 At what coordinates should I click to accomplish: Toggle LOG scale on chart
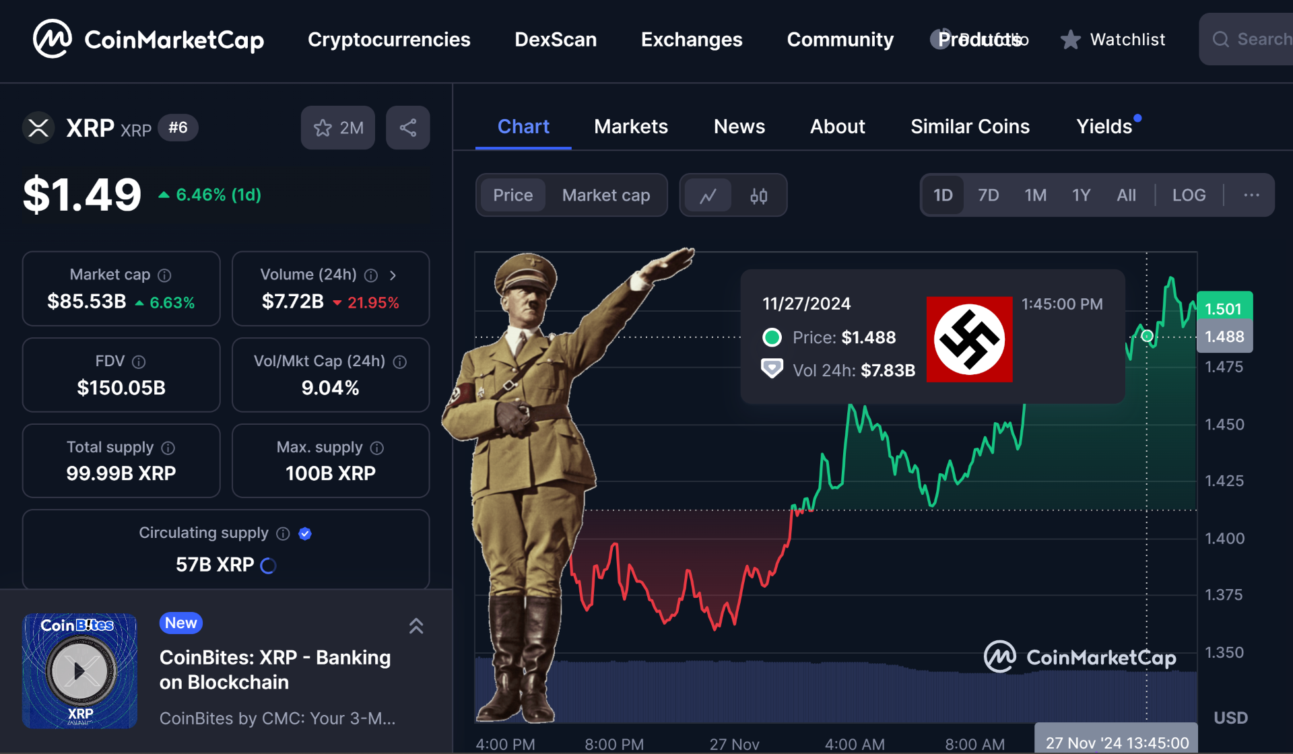tap(1189, 195)
